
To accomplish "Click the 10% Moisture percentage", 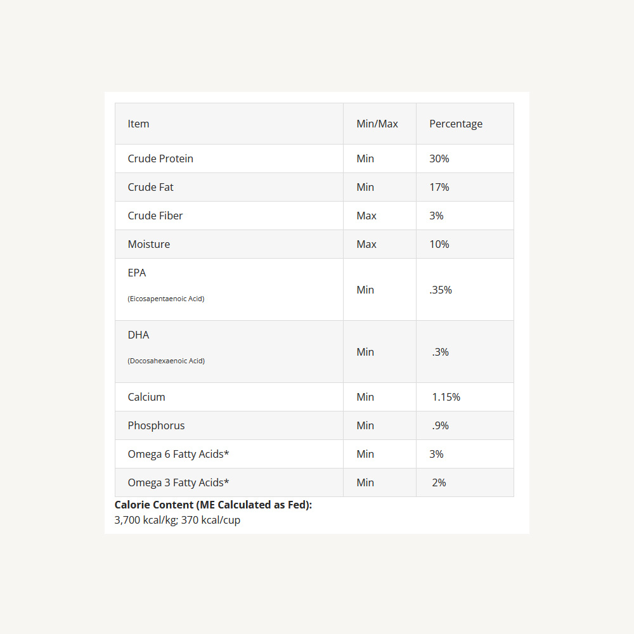I will pyautogui.click(x=439, y=244).
